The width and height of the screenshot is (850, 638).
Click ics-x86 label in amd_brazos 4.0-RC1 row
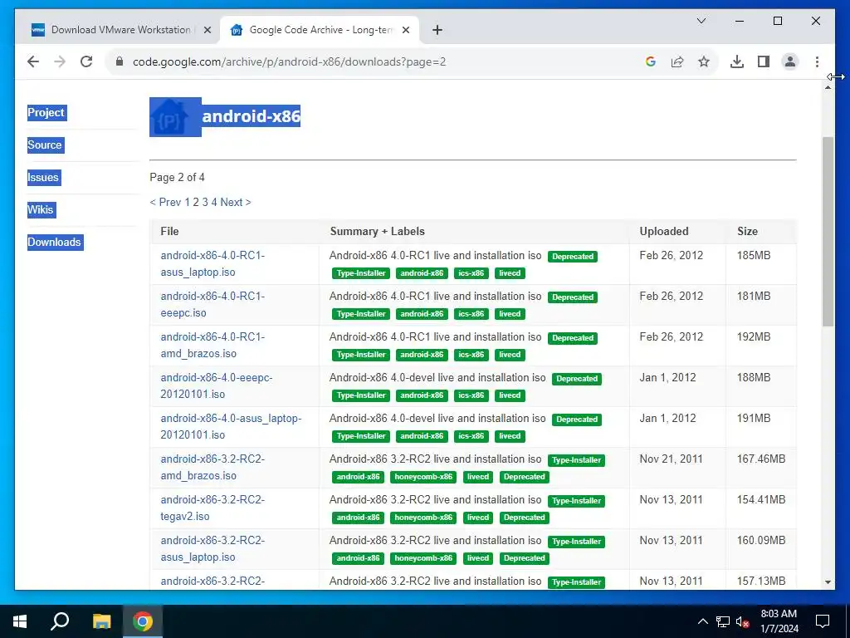[471, 355]
